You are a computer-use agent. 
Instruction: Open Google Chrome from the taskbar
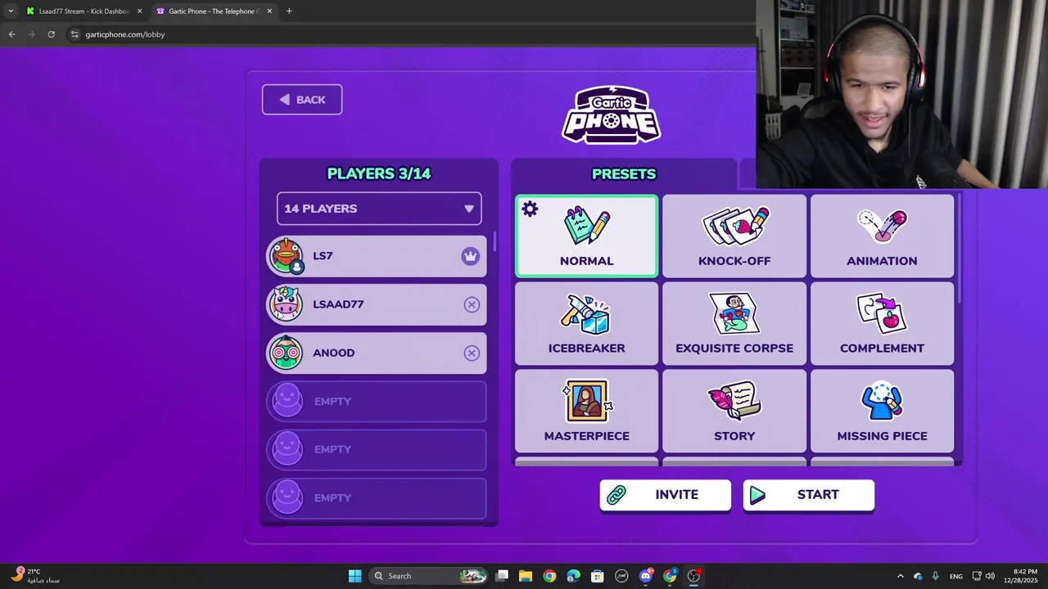click(549, 576)
